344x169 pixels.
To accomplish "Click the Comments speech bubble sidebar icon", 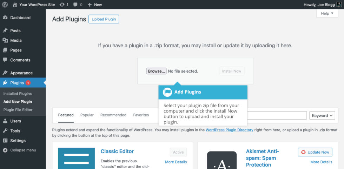I will [x=5, y=60].
